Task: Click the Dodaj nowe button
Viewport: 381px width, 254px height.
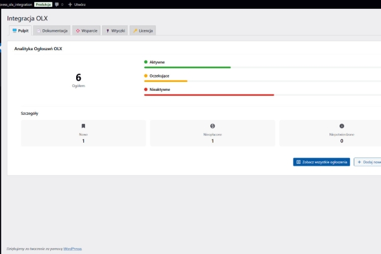Action: tap(368, 162)
